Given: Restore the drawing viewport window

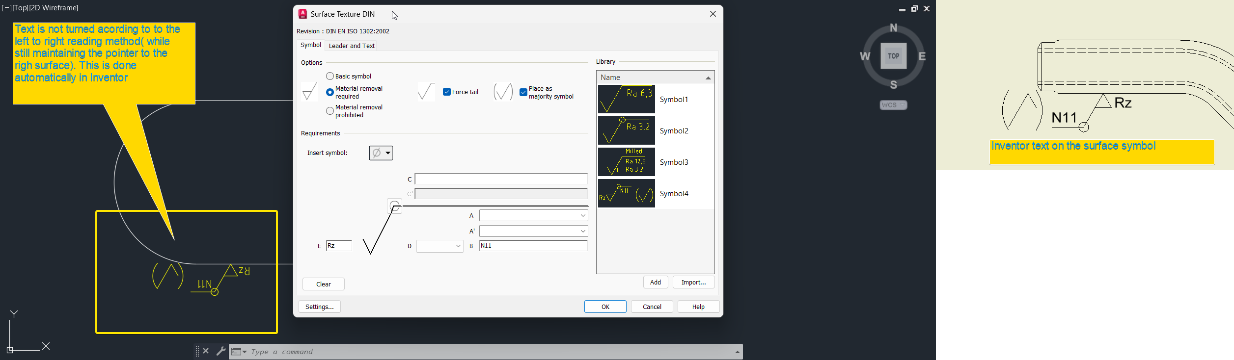Looking at the screenshot, I should point(914,9).
